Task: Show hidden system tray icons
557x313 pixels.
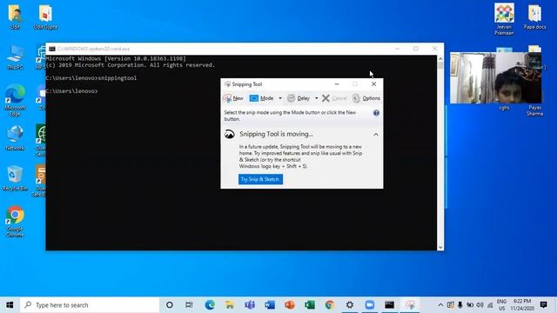Action: [x=440, y=305]
